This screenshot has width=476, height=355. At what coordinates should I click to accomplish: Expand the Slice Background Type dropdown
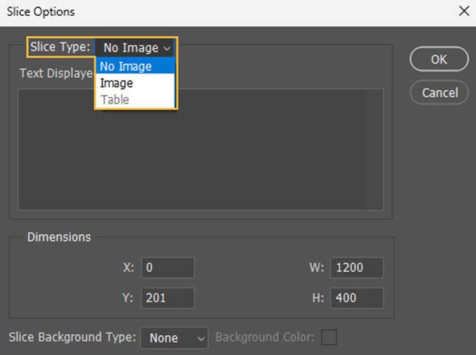(174, 338)
